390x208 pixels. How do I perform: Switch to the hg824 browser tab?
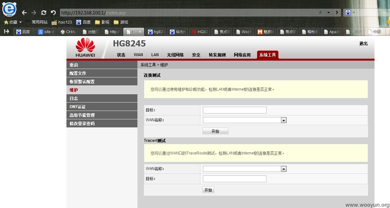pos(156,32)
